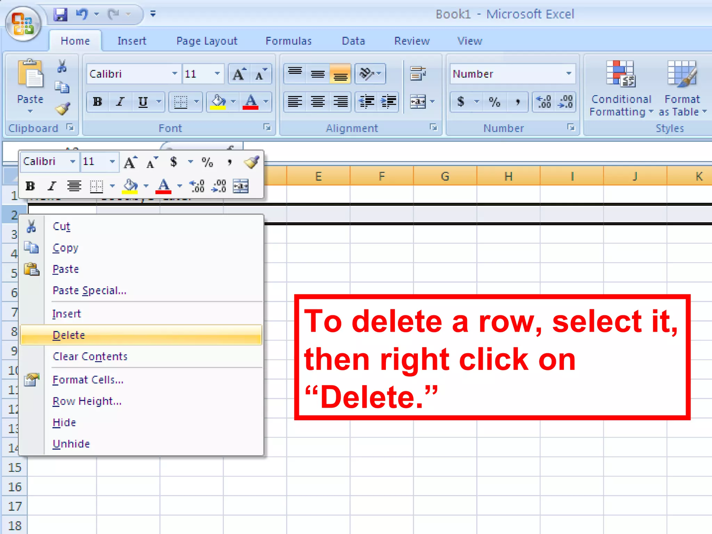Image resolution: width=712 pixels, height=534 pixels.
Task: Open Font dialog launcher
Action: tap(267, 127)
